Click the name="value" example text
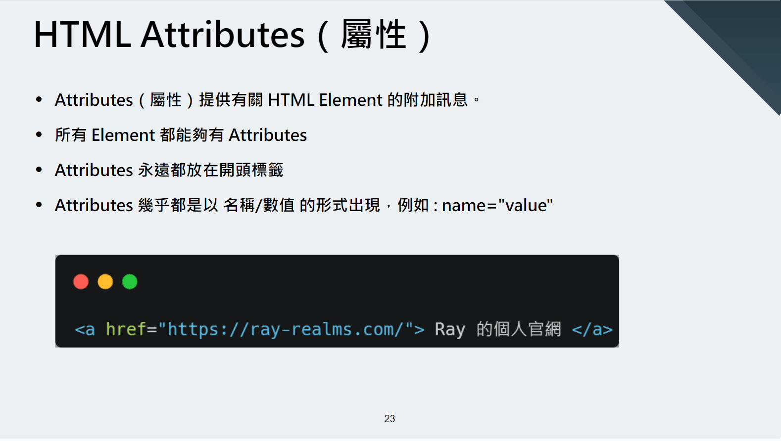The image size is (781, 441). point(497,205)
